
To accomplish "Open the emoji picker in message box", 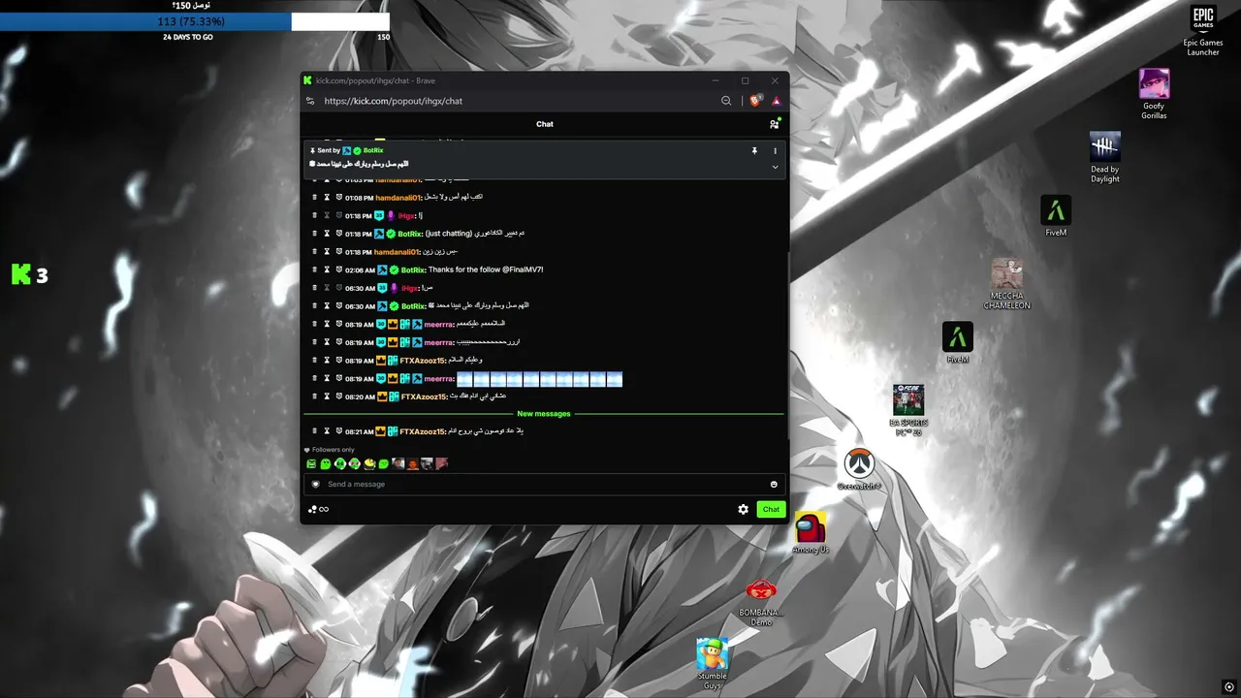I will click(x=774, y=484).
